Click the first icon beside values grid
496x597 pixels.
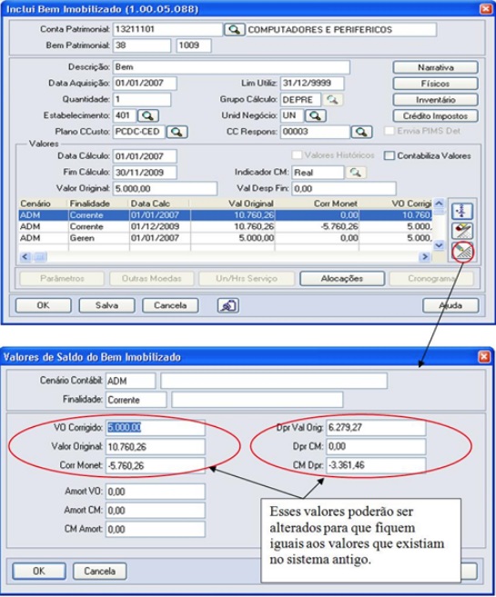[x=462, y=211]
